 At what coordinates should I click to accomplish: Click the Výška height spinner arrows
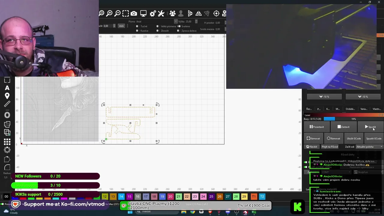click(196, 22)
